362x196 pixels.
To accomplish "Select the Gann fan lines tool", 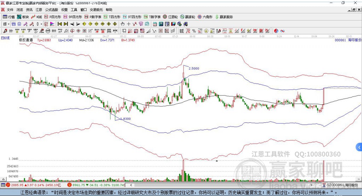I will coord(130,31).
